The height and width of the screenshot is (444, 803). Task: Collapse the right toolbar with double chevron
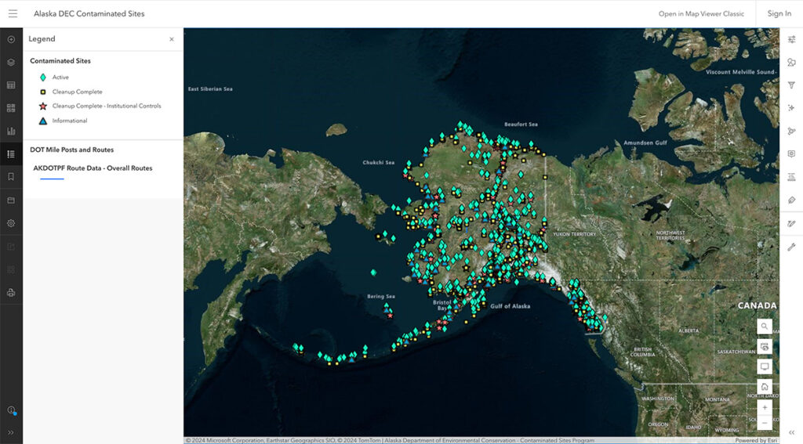coord(791,433)
